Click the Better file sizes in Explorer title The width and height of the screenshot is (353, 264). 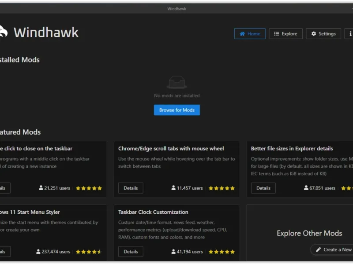[292, 149]
